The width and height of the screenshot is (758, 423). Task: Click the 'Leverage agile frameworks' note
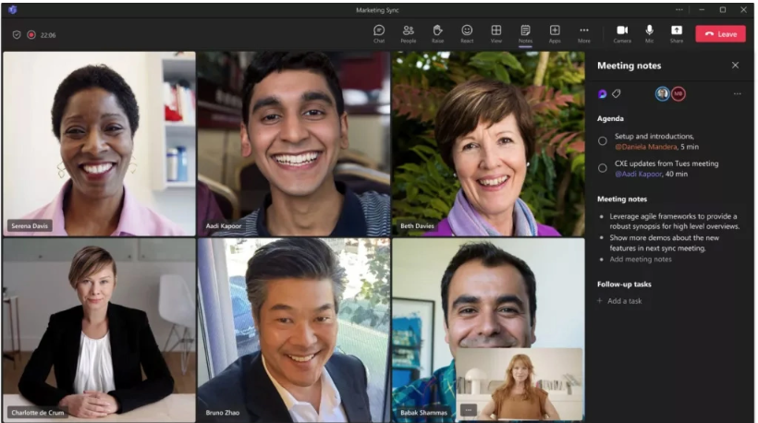[675, 221]
